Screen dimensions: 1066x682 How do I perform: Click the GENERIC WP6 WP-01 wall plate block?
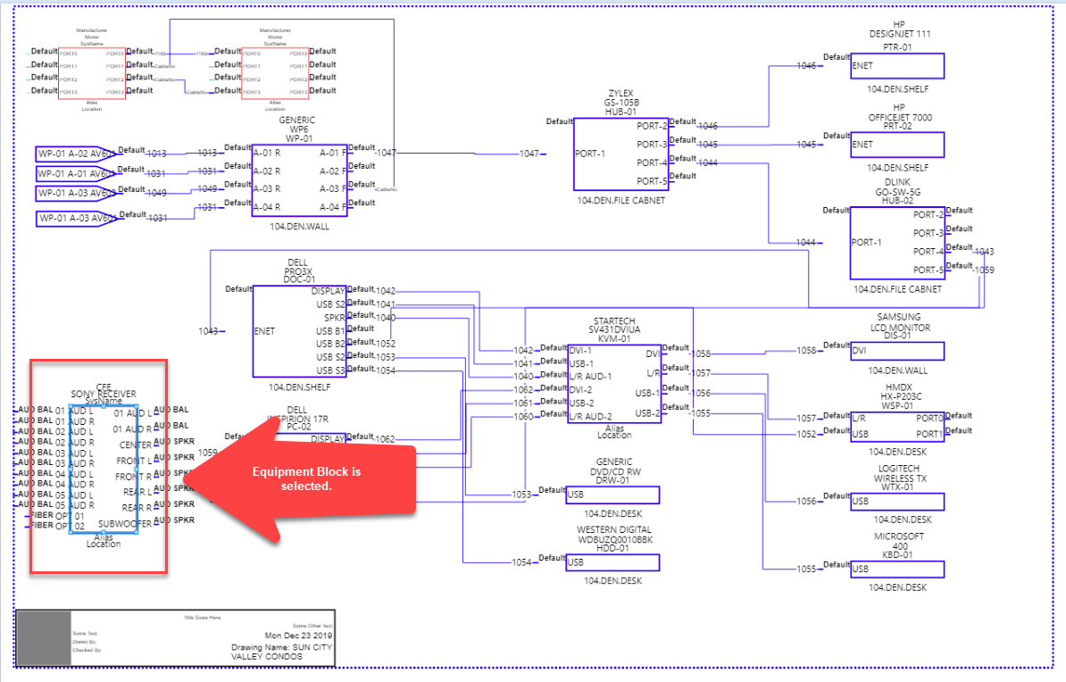tap(299, 180)
